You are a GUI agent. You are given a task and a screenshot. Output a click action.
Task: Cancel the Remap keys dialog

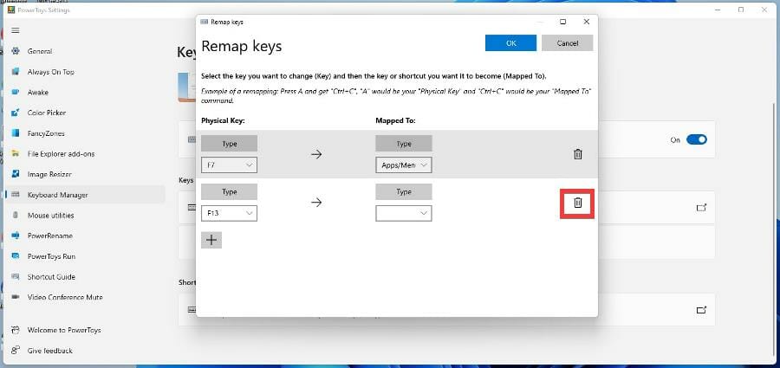tap(567, 42)
